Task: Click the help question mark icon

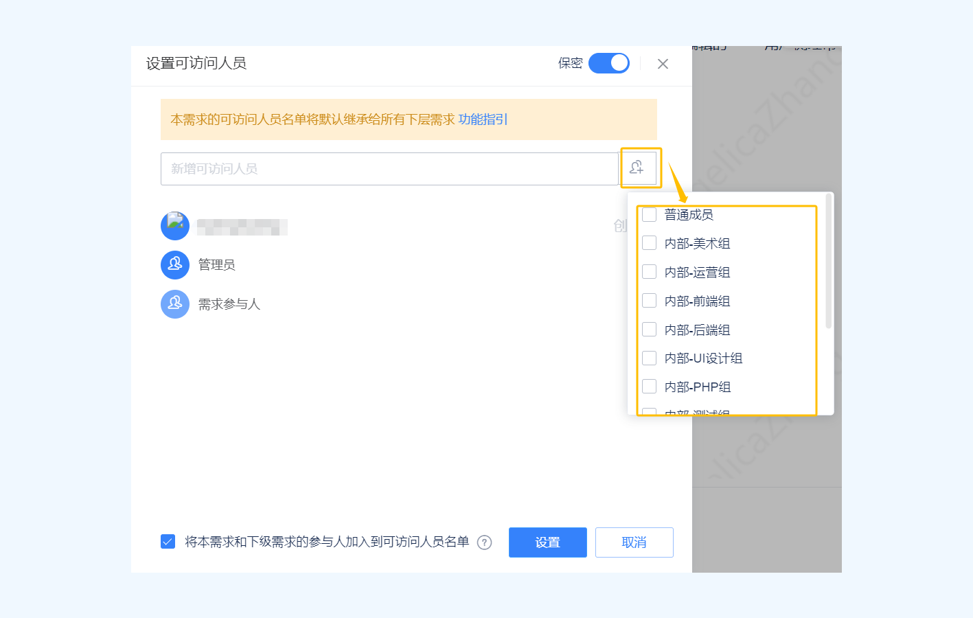Action: pyautogui.click(x=484, y=542)
